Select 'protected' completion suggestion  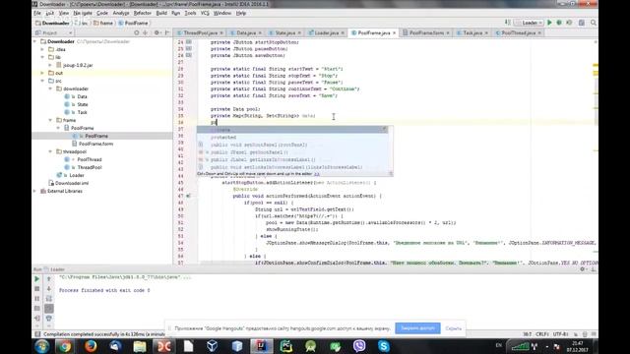point(223,138)
